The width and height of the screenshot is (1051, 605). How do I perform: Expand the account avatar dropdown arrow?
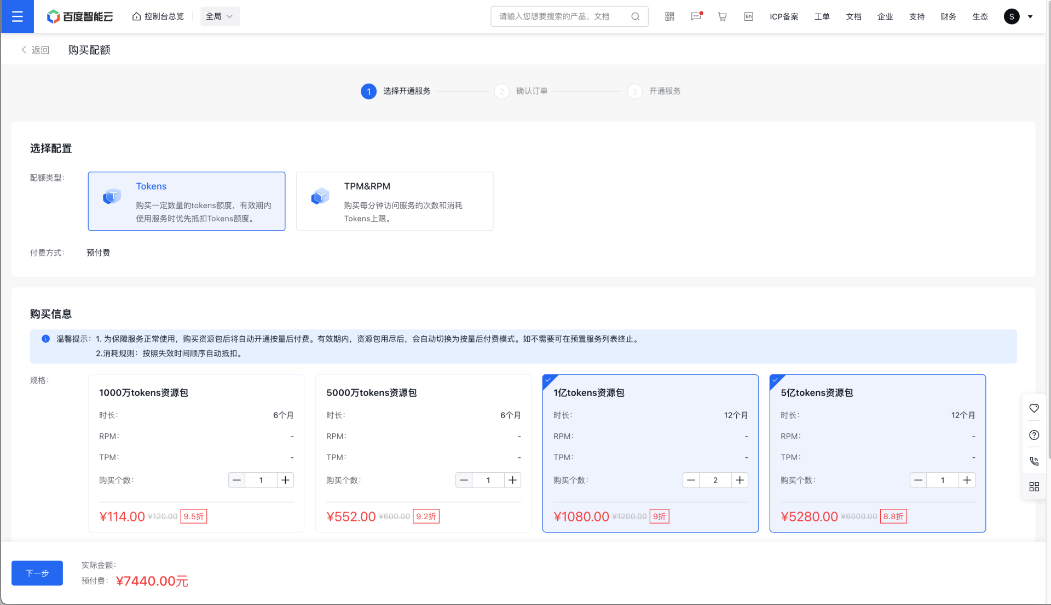[1030, 16]
